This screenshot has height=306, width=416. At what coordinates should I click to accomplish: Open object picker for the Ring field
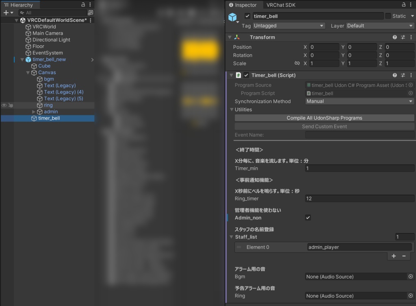point(411,296)
